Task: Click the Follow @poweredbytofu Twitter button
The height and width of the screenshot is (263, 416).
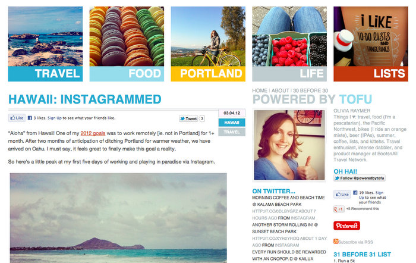Action: (360, 178)
